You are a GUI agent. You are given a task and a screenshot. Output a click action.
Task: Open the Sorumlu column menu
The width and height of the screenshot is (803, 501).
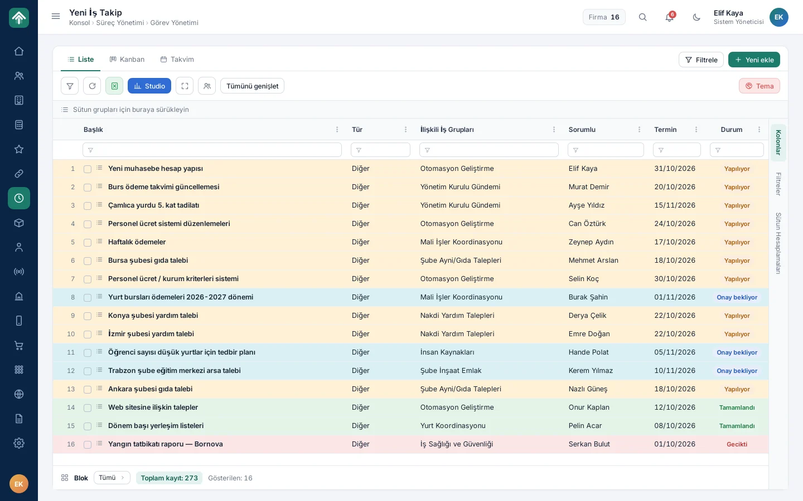coord(639,130)
